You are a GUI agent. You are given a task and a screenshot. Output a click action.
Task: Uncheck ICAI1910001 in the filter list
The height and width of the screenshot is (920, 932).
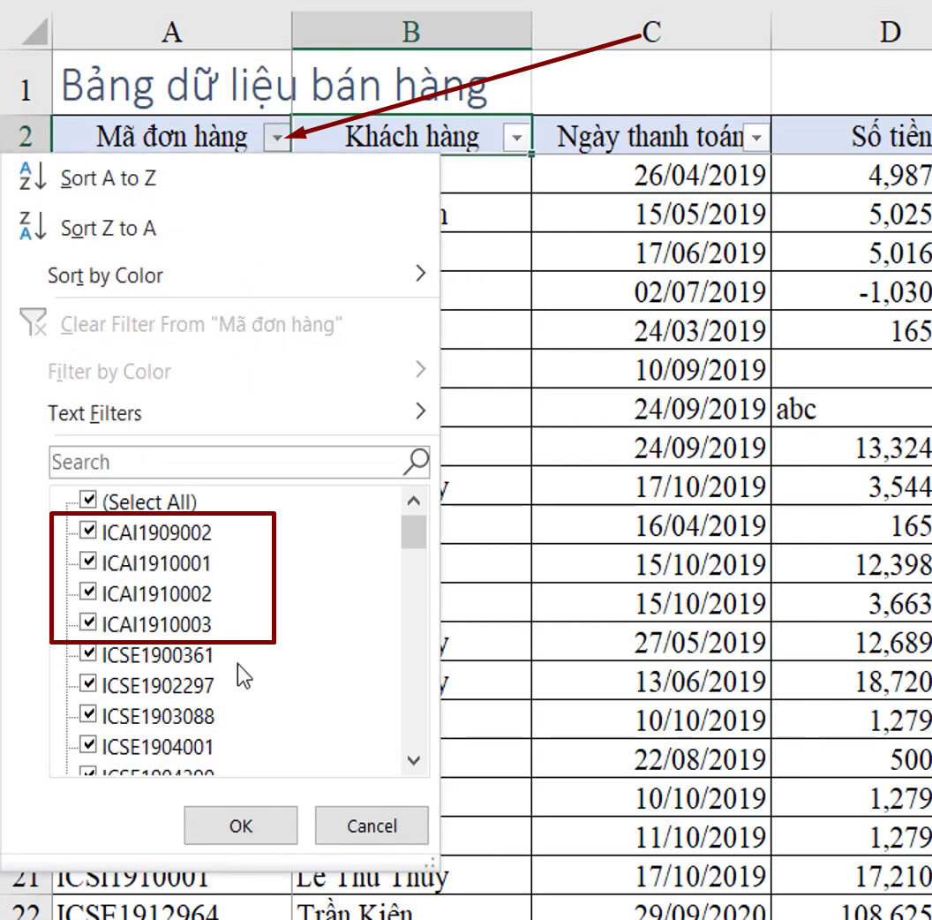pyautogui.click(x=88, y=561)
